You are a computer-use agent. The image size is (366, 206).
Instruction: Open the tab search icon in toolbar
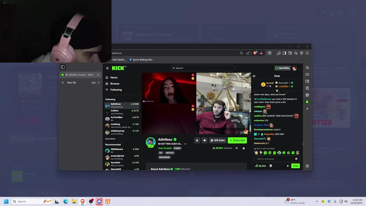(270, 53)
